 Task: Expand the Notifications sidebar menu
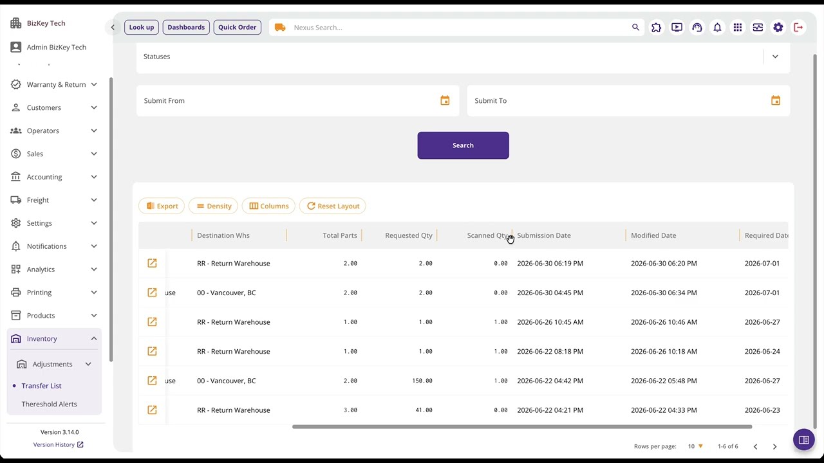tap(54, 246)
